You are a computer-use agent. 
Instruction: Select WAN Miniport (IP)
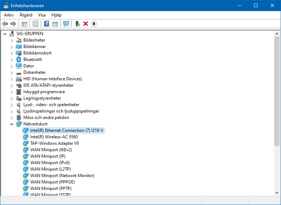(x=47, y=156)
